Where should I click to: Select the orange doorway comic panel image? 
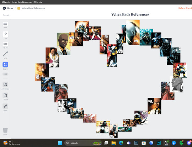click(42, 72)
